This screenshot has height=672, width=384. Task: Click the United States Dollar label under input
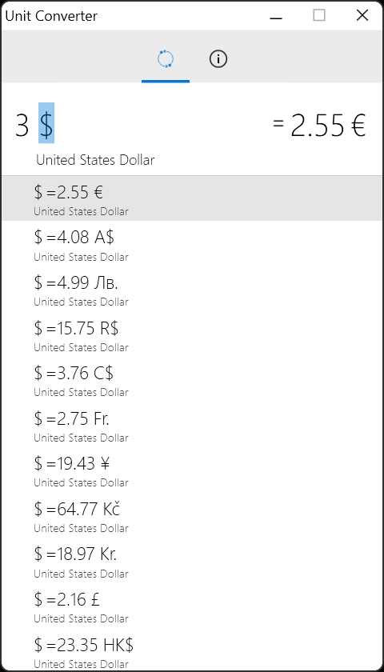pyautogui.click(x=95, y=160)
